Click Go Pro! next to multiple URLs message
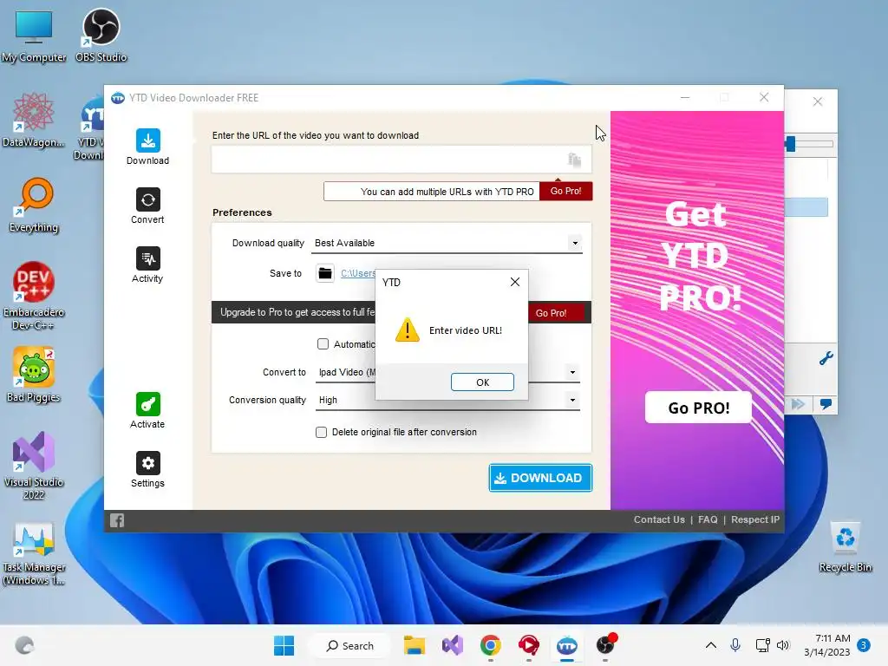 pyautogui.click(x=565, y=192)
